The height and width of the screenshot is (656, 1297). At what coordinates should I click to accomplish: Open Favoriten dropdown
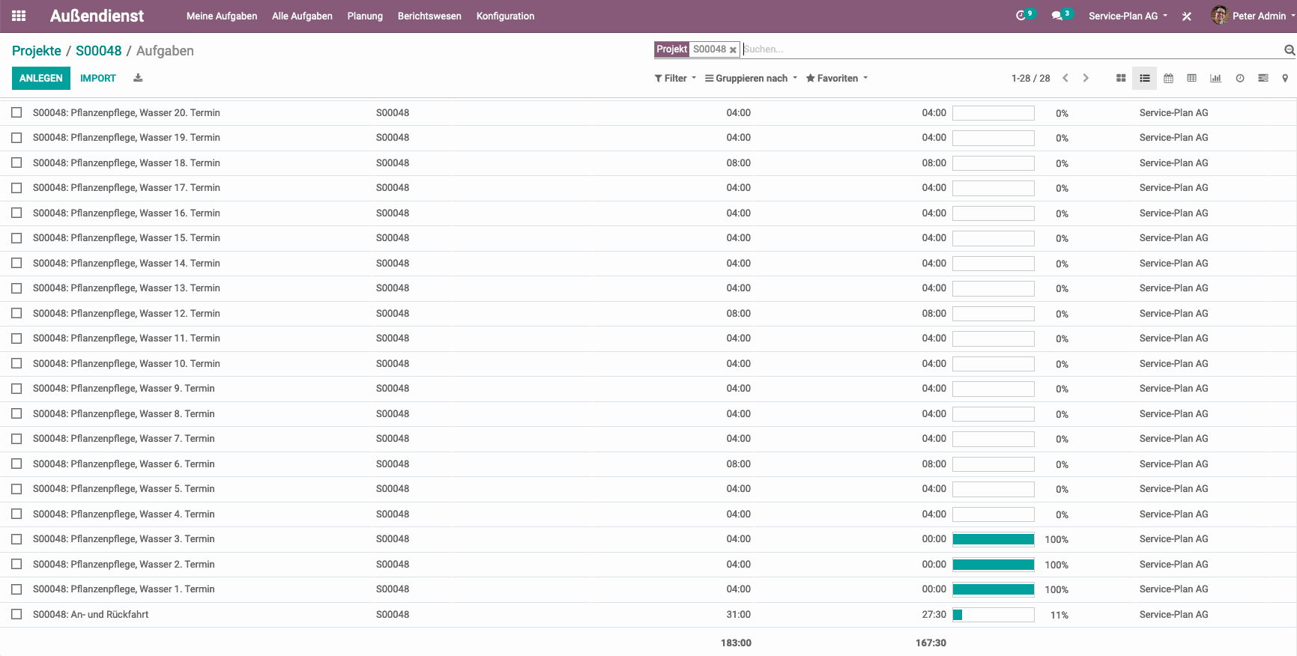[x=837, y=78]
